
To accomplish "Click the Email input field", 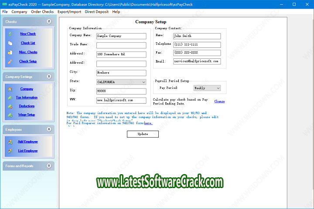I will click(196, 61).
